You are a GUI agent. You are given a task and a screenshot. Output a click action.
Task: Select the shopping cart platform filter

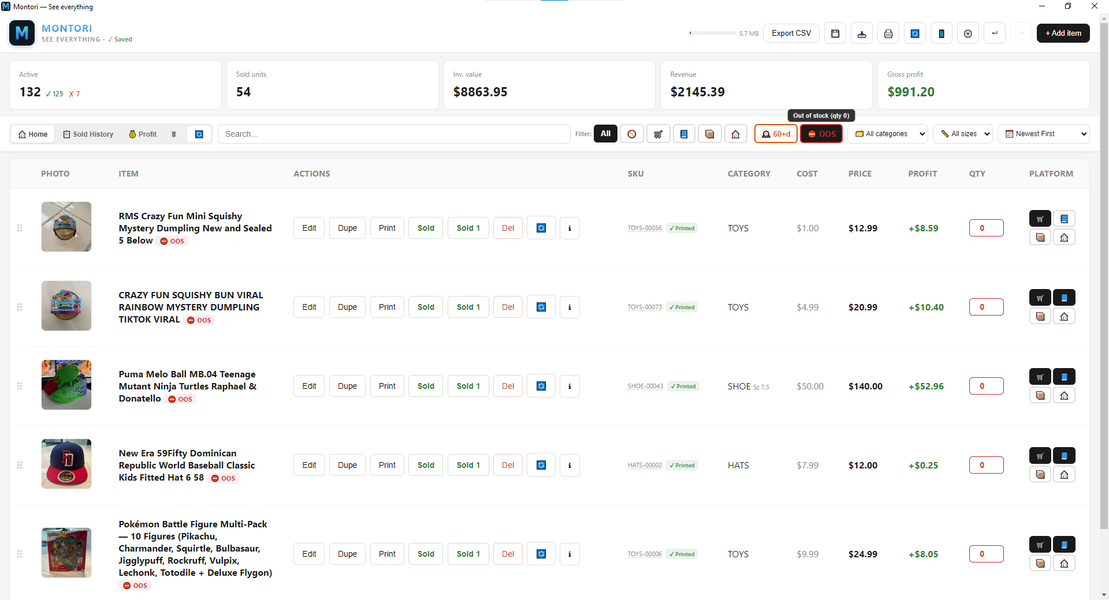tap(658, 134)
